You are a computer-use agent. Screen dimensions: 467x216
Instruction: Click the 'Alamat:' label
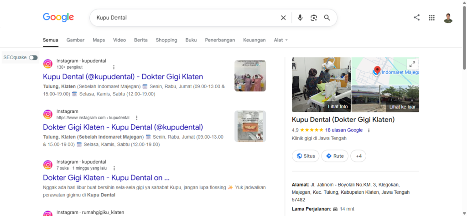pyautogui.click(x=301, y=185)
